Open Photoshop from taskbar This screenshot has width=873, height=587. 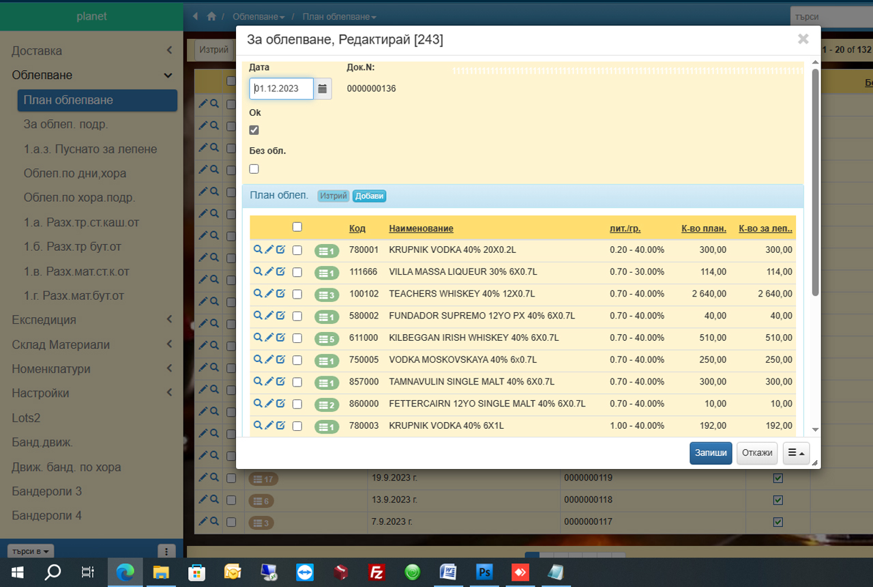click(484, 572)
